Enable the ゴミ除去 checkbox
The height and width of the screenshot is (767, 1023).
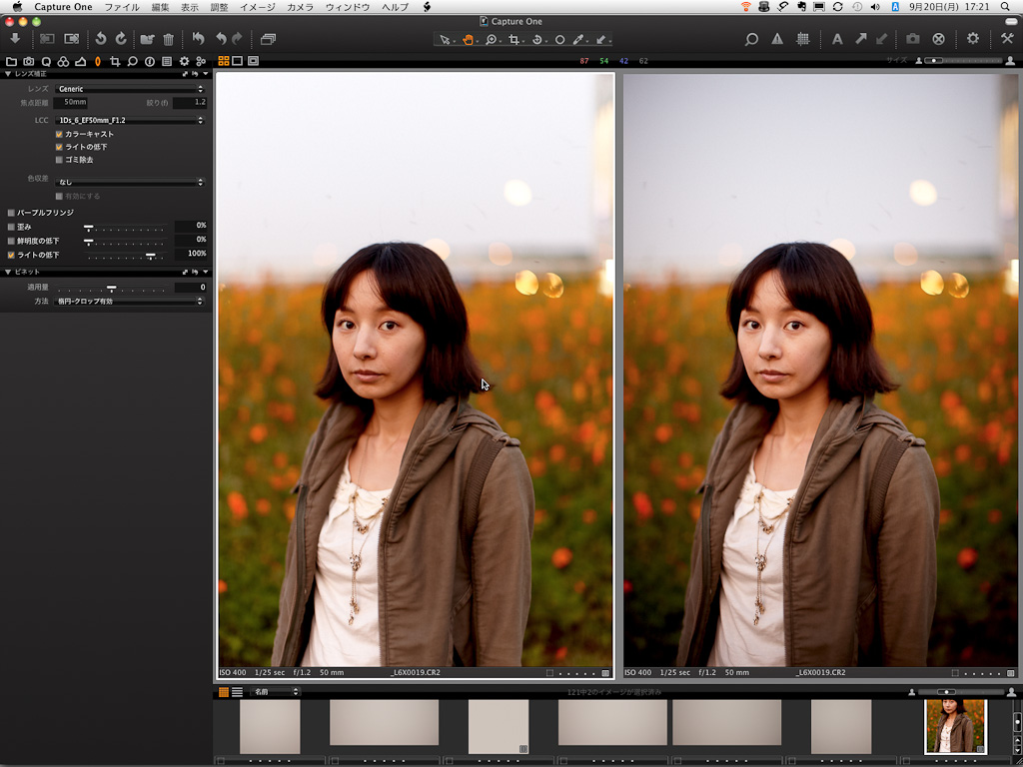(59, 160)
